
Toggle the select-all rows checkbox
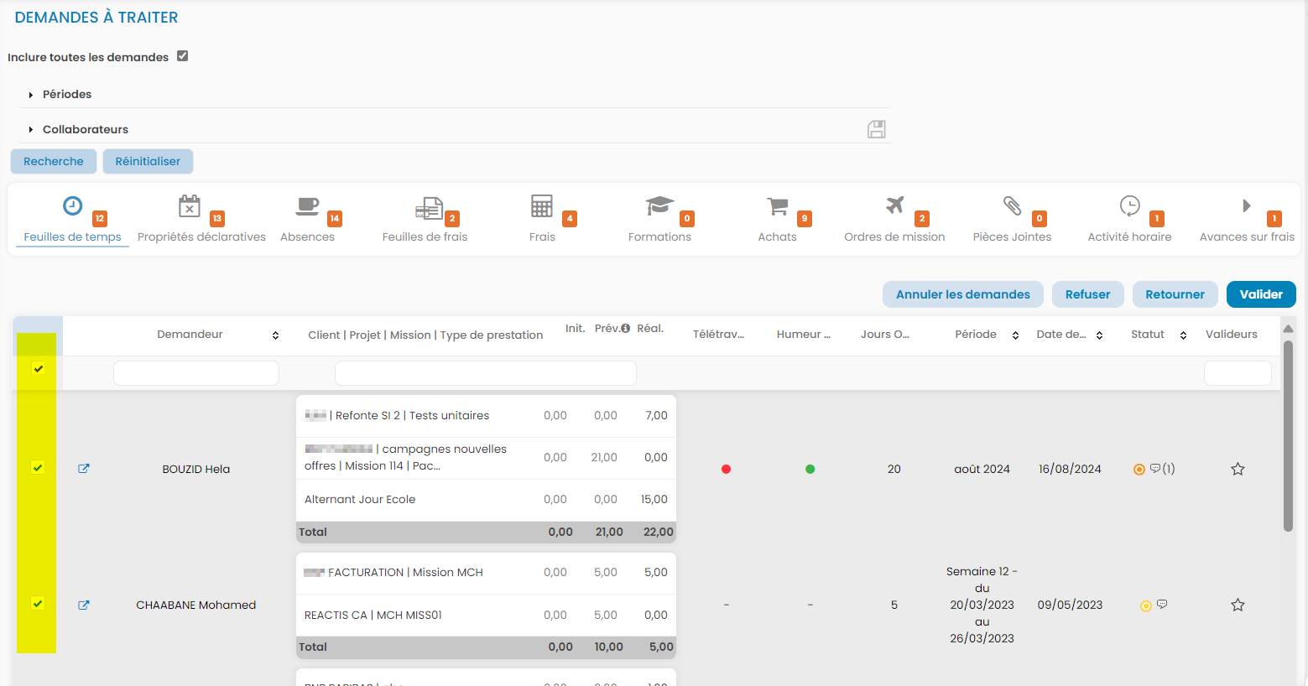click(38, 368)
